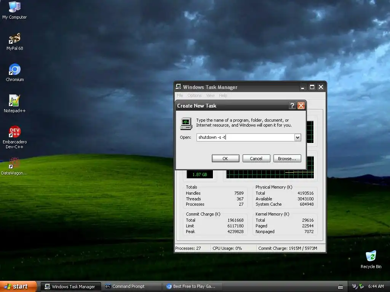Screen dimensions: 390x292
Task: Open the File menu in Task Manager
Action: pyautogui.click(x=180, y=95)
